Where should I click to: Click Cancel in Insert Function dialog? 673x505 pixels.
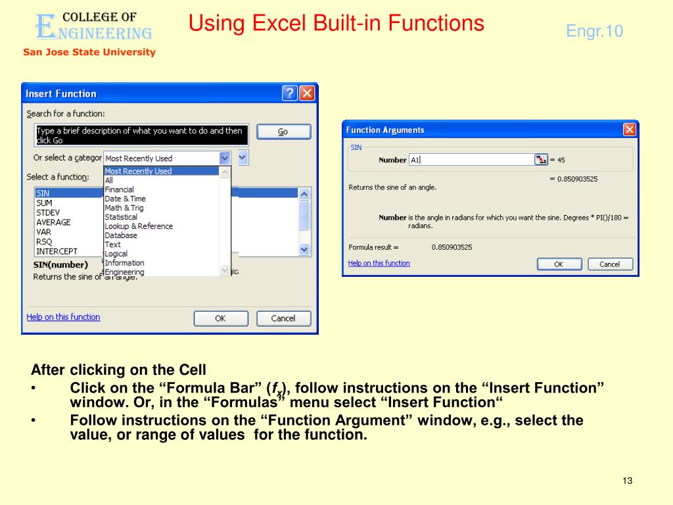point(284,318)
